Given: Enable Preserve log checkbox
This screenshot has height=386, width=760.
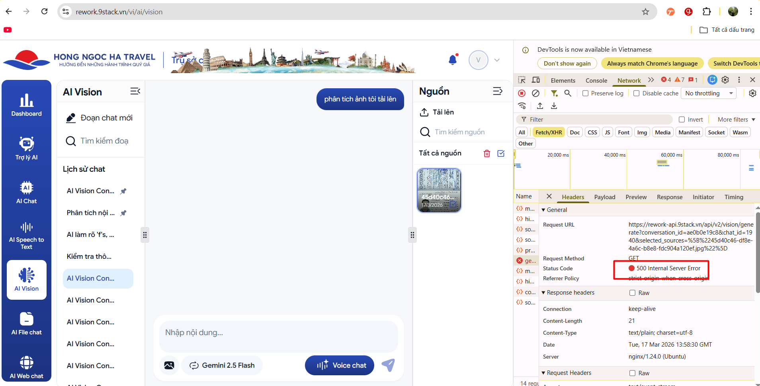Looking at the screenshot, I should [x=585, y=93].
